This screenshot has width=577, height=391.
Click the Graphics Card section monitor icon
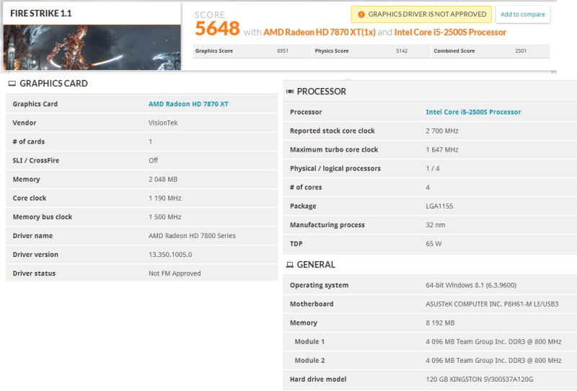coord(12,84)
